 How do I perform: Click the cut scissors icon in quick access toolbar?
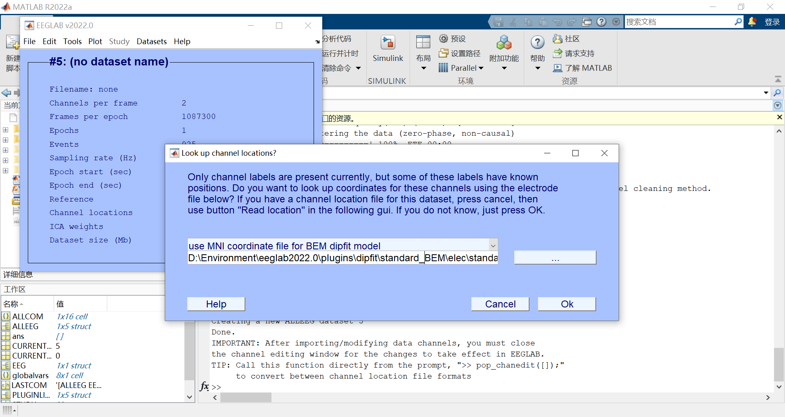pos(513,22)
